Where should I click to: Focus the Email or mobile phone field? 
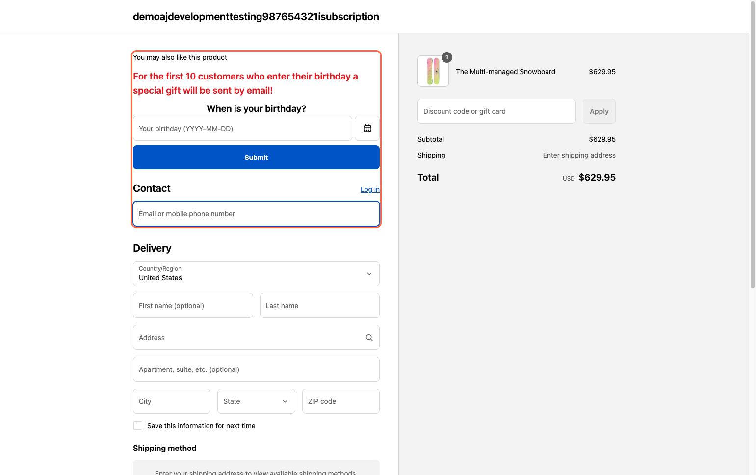256,214
